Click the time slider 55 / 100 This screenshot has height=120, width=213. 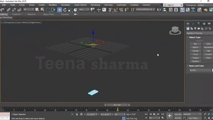(x=117, y=105)
